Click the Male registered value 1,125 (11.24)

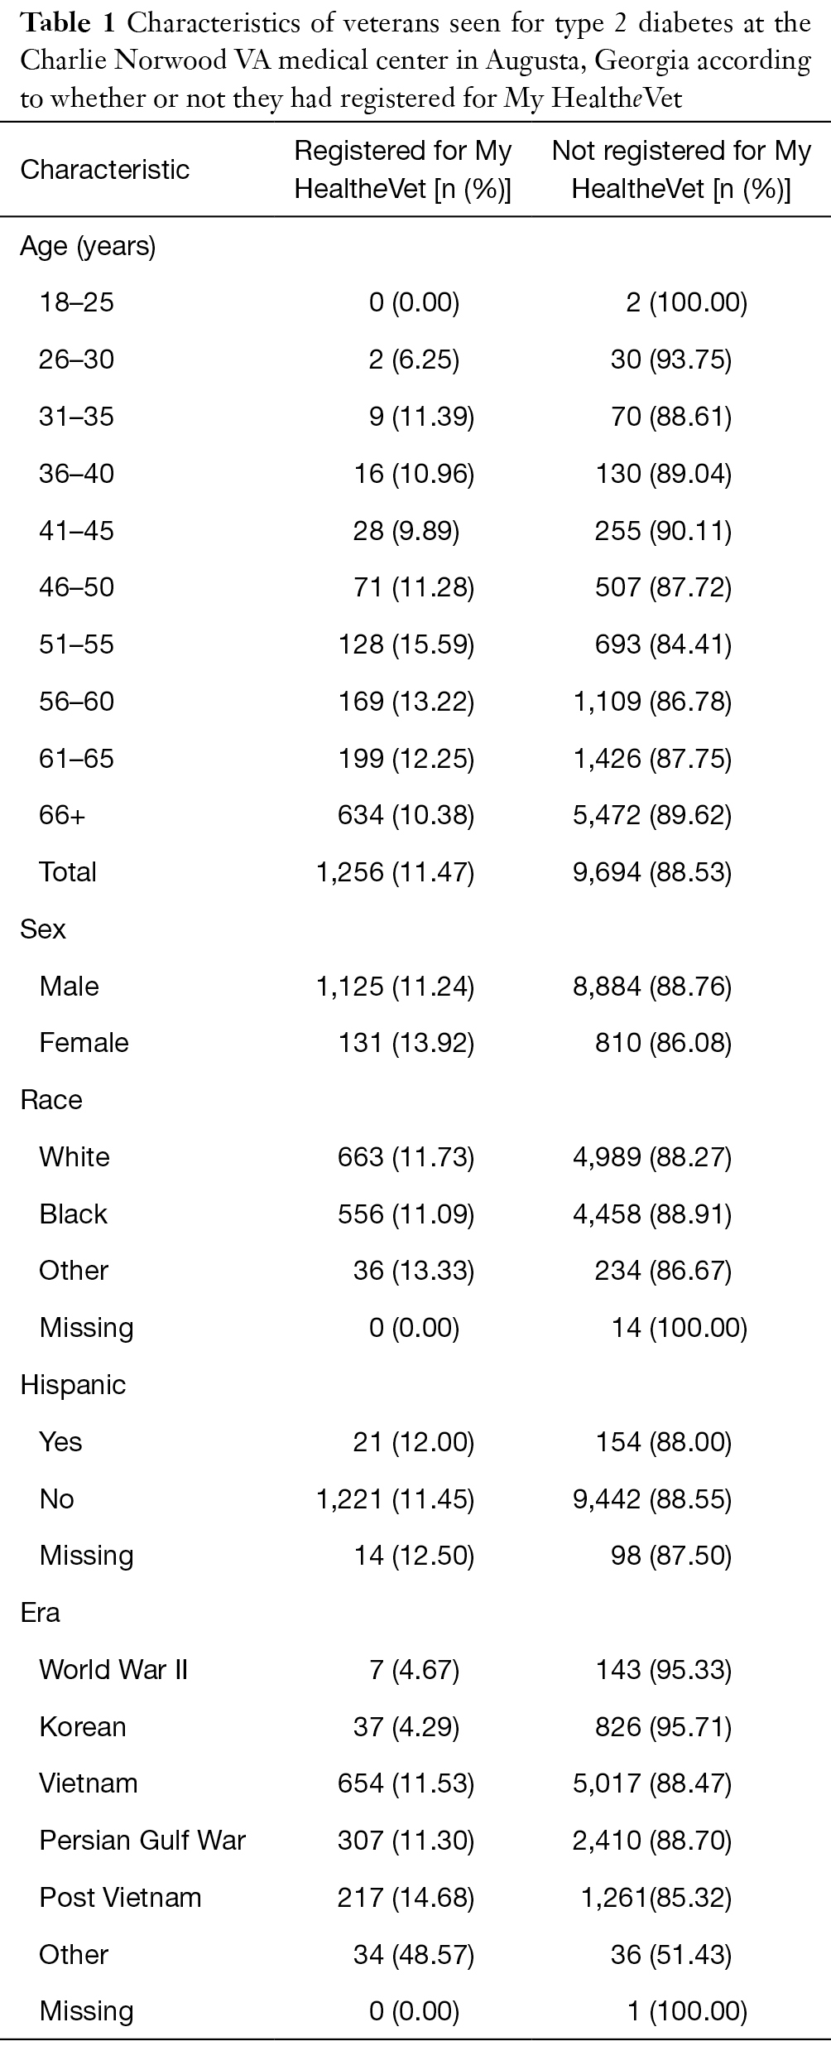(x=396, y=987)
